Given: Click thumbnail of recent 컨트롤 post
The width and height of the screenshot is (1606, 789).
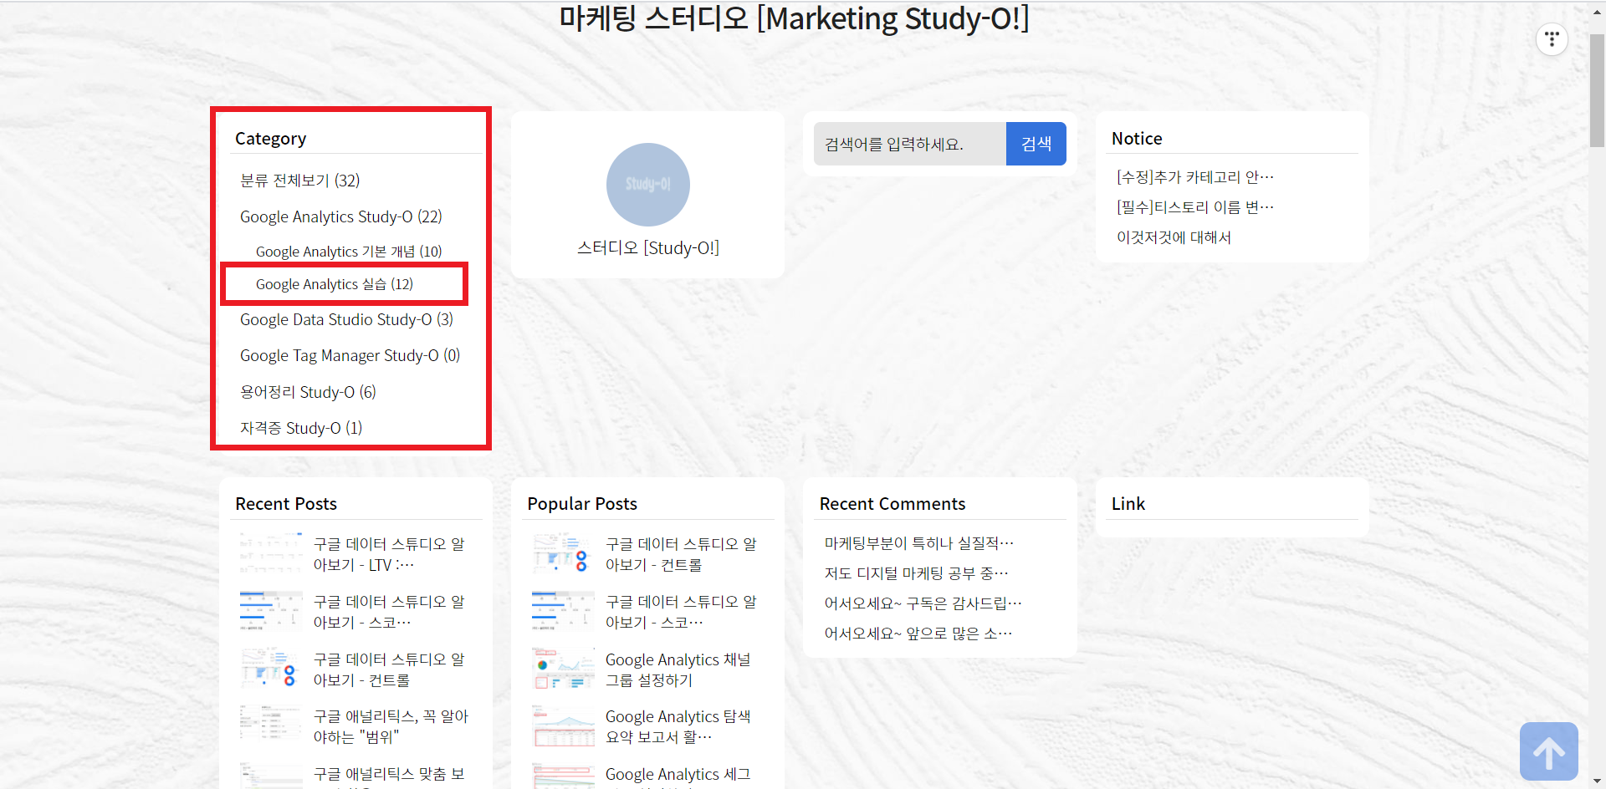Looking at the screenshot, I should tap(271, 669).
